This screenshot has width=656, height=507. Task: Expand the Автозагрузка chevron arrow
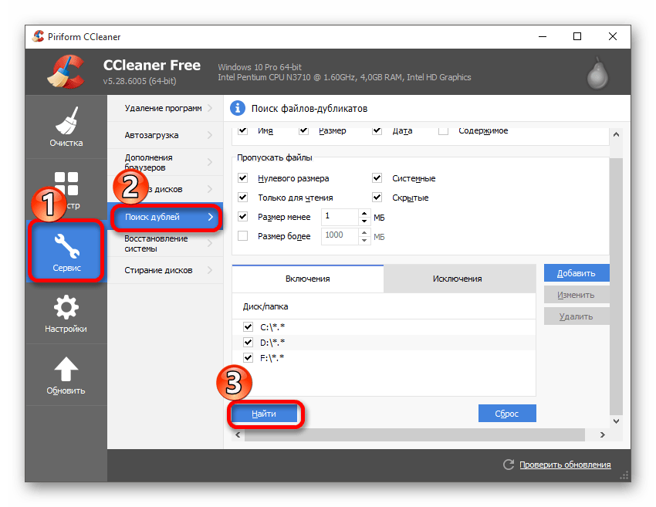click(211, 136)
